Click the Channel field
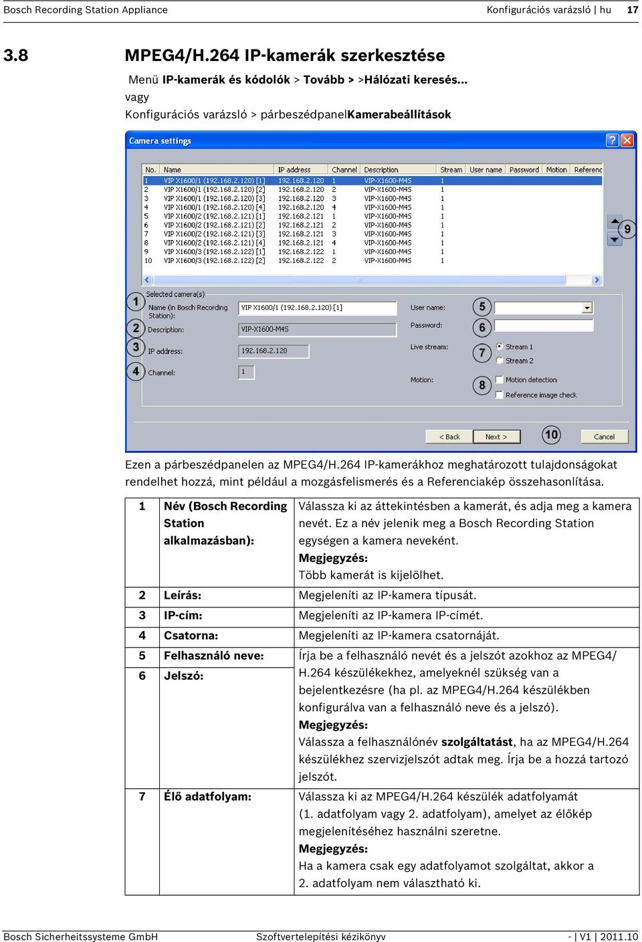This screenshot has width=642, height=942. 246,372
